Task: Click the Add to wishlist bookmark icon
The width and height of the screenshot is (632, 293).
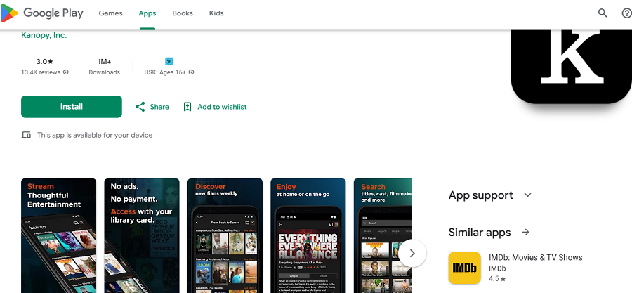Action: click(187, 107)
